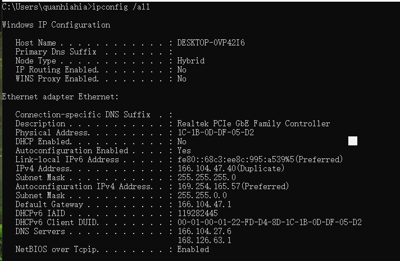400x261 pixels.
Task: Click the DHCPv6 Client DUID value
Action: 270,222
